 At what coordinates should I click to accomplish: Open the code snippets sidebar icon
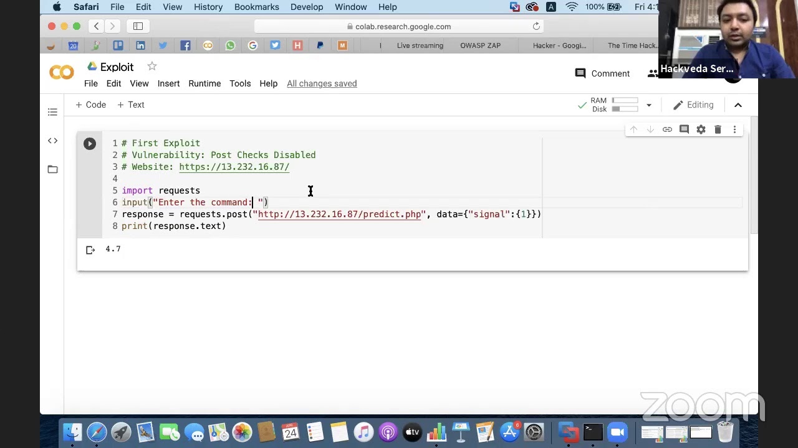pos(52,141)
